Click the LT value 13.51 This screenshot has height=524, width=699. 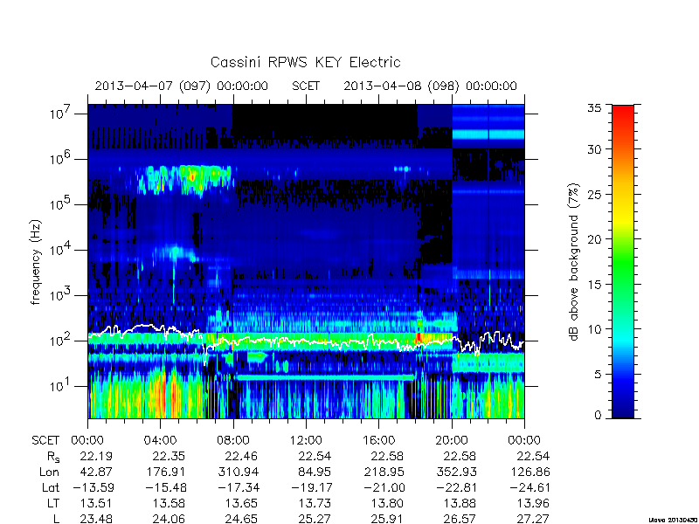(96, 504)
